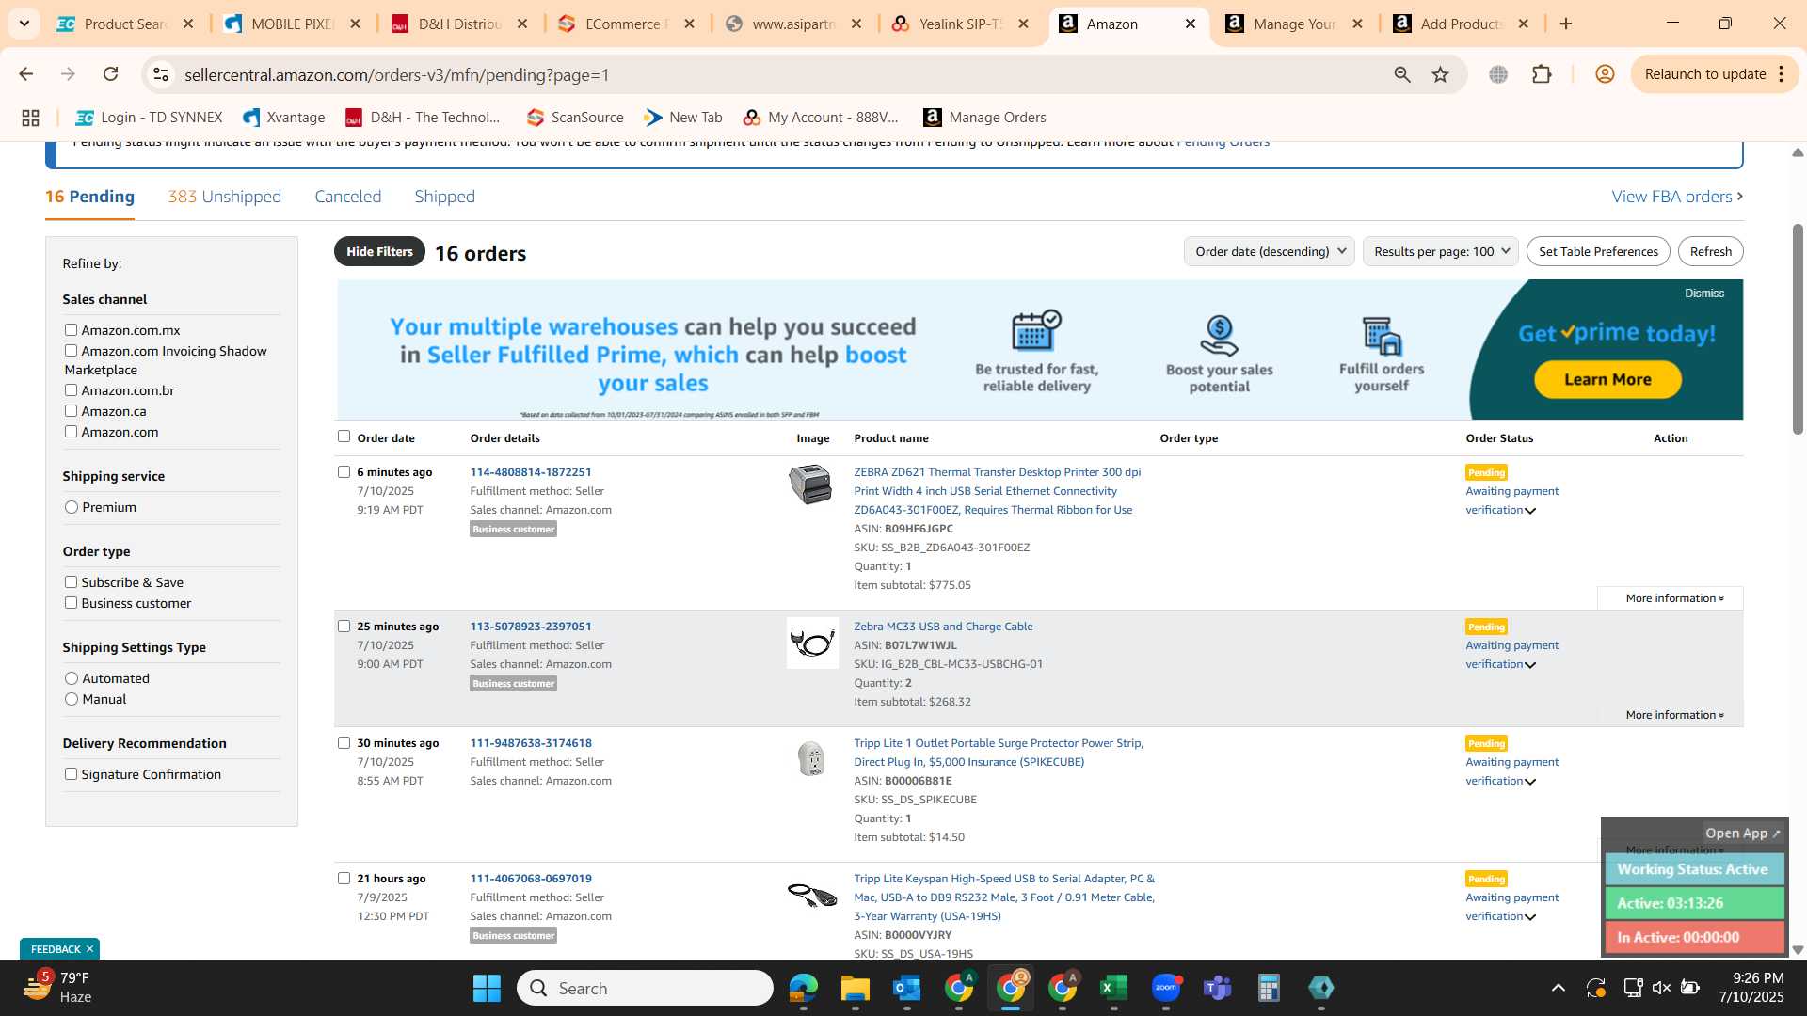The height and width of the screenshot is (1016, 1807).
Task: Open order 113-5078923-2397051 details
Action: pos(531,627)
